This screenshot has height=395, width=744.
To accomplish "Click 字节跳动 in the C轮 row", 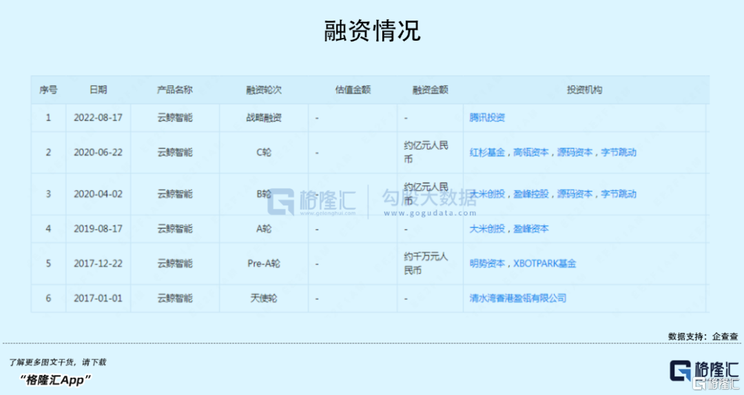I will point(618,152).
